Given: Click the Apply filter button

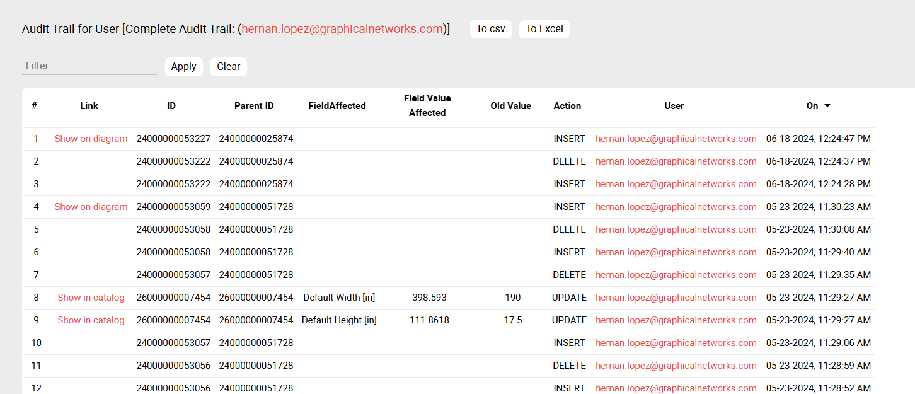Looking at the screenshot, I should point(183,67).
